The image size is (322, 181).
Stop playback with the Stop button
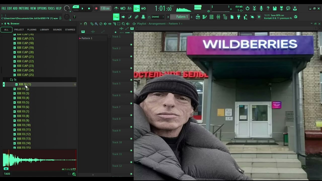[89, 8]
